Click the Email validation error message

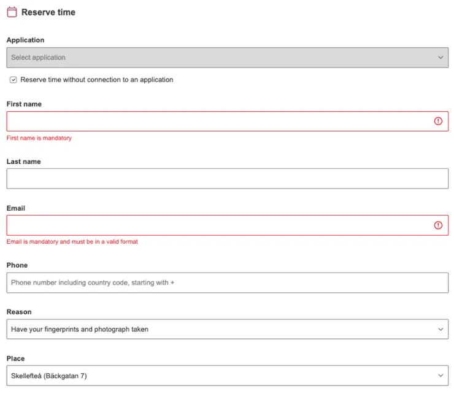click(x=72, y=242)
